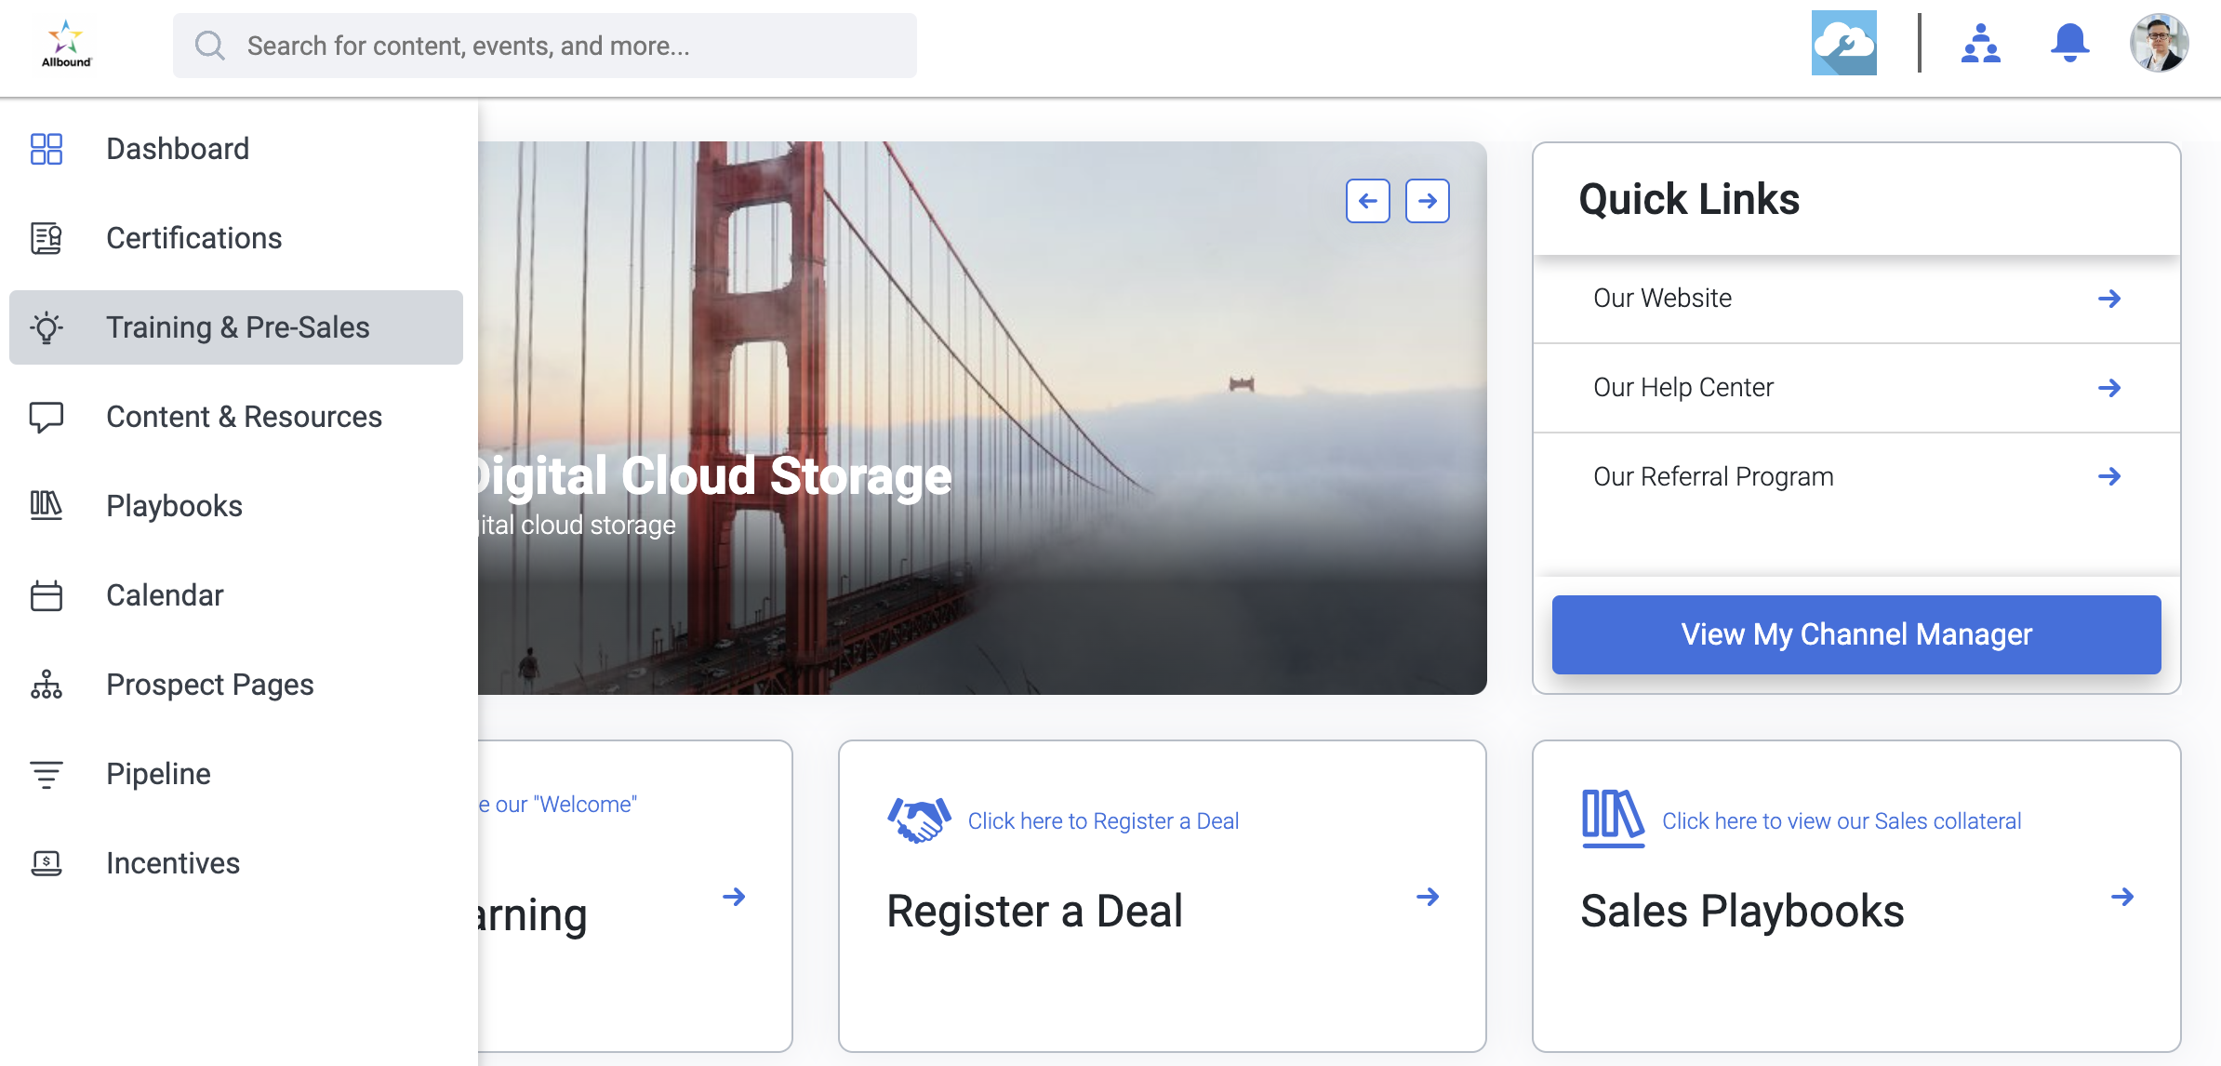Click the search content input field
Viewport: 2221px width, 1066px height.
(x=545, y=46)
